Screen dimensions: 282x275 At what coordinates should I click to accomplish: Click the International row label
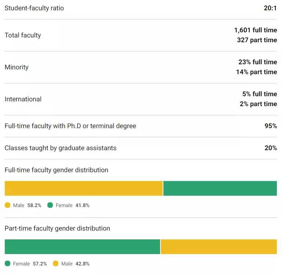click(x=23, y=99)
